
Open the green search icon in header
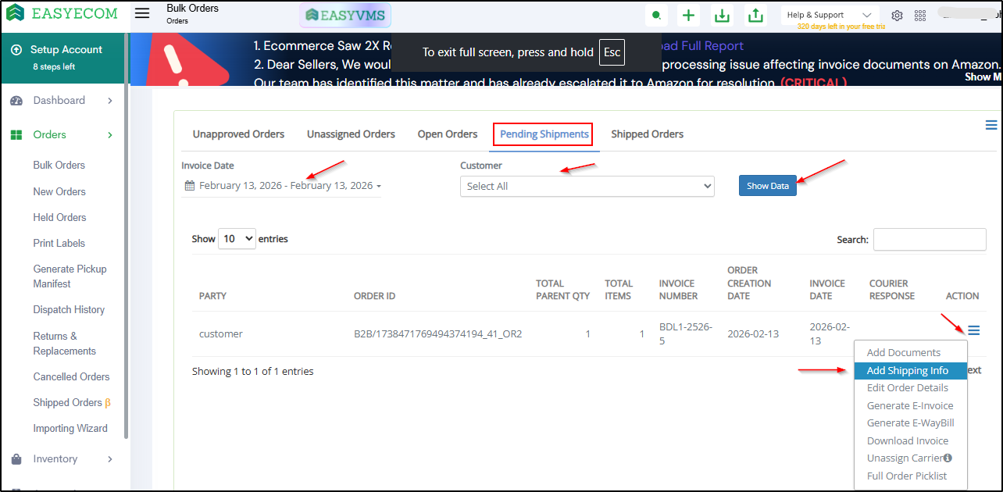657,16
